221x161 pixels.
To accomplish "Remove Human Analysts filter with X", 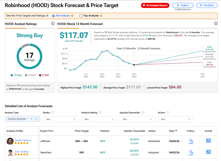I will pyautogui.click(x=31, y=119).
